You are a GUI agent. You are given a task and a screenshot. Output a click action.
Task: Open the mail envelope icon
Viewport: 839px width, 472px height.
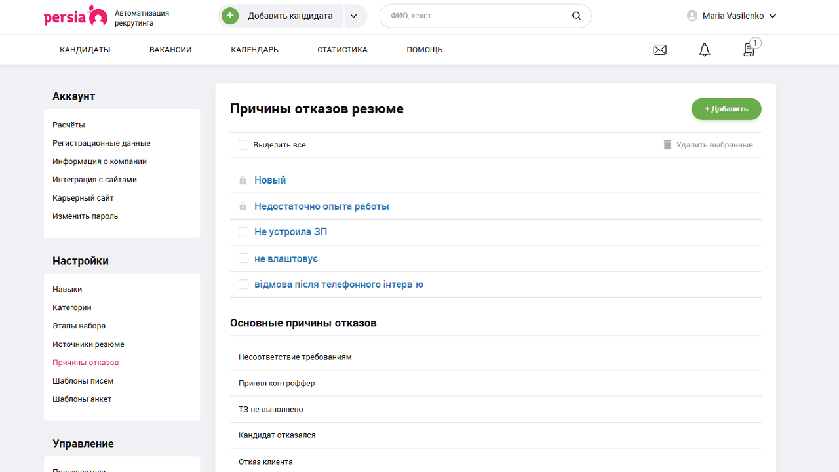click(x=659, y=49)
